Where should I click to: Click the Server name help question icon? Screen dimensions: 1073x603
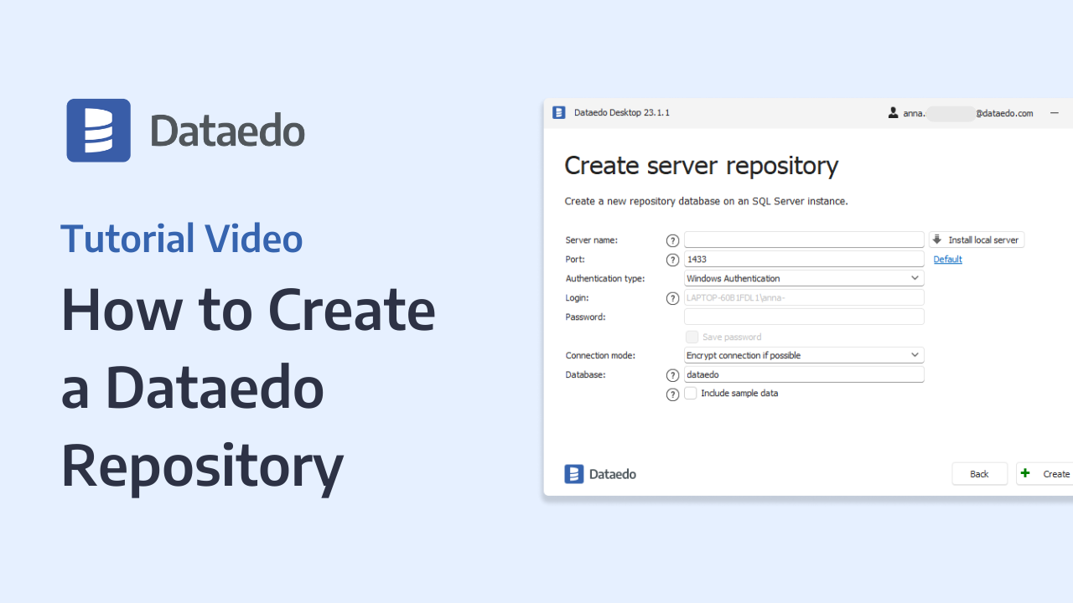coord(672,240)
